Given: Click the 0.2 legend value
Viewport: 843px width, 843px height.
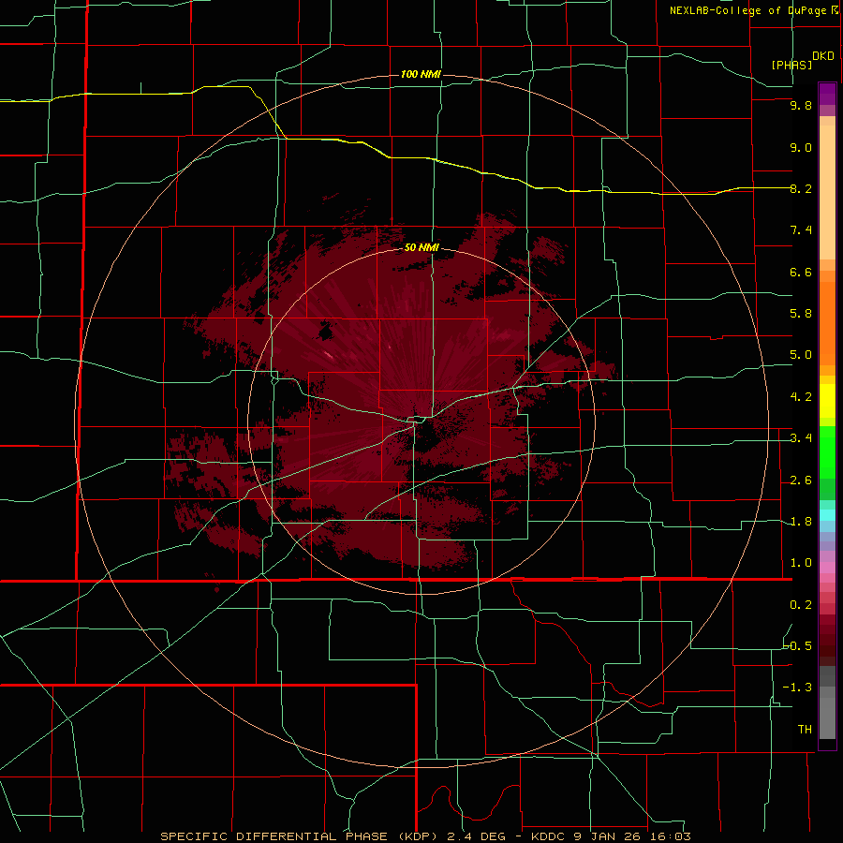Looking at the screenshot, I should click(x=801, y=605).
